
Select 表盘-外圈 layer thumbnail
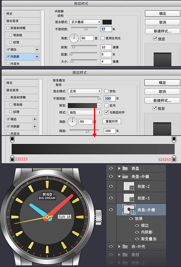[x=129, y=210]
